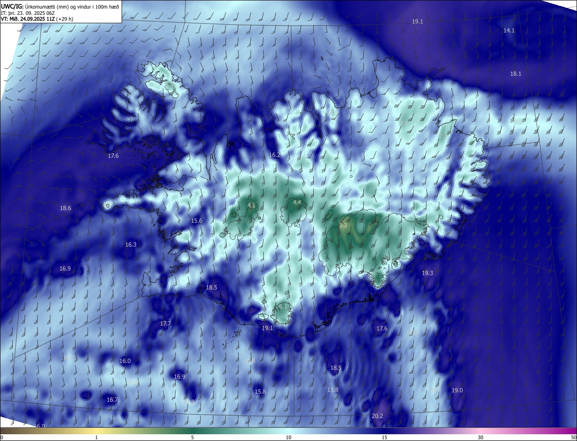
Task: Click the map value 18.1
Action: click(516, 73)
